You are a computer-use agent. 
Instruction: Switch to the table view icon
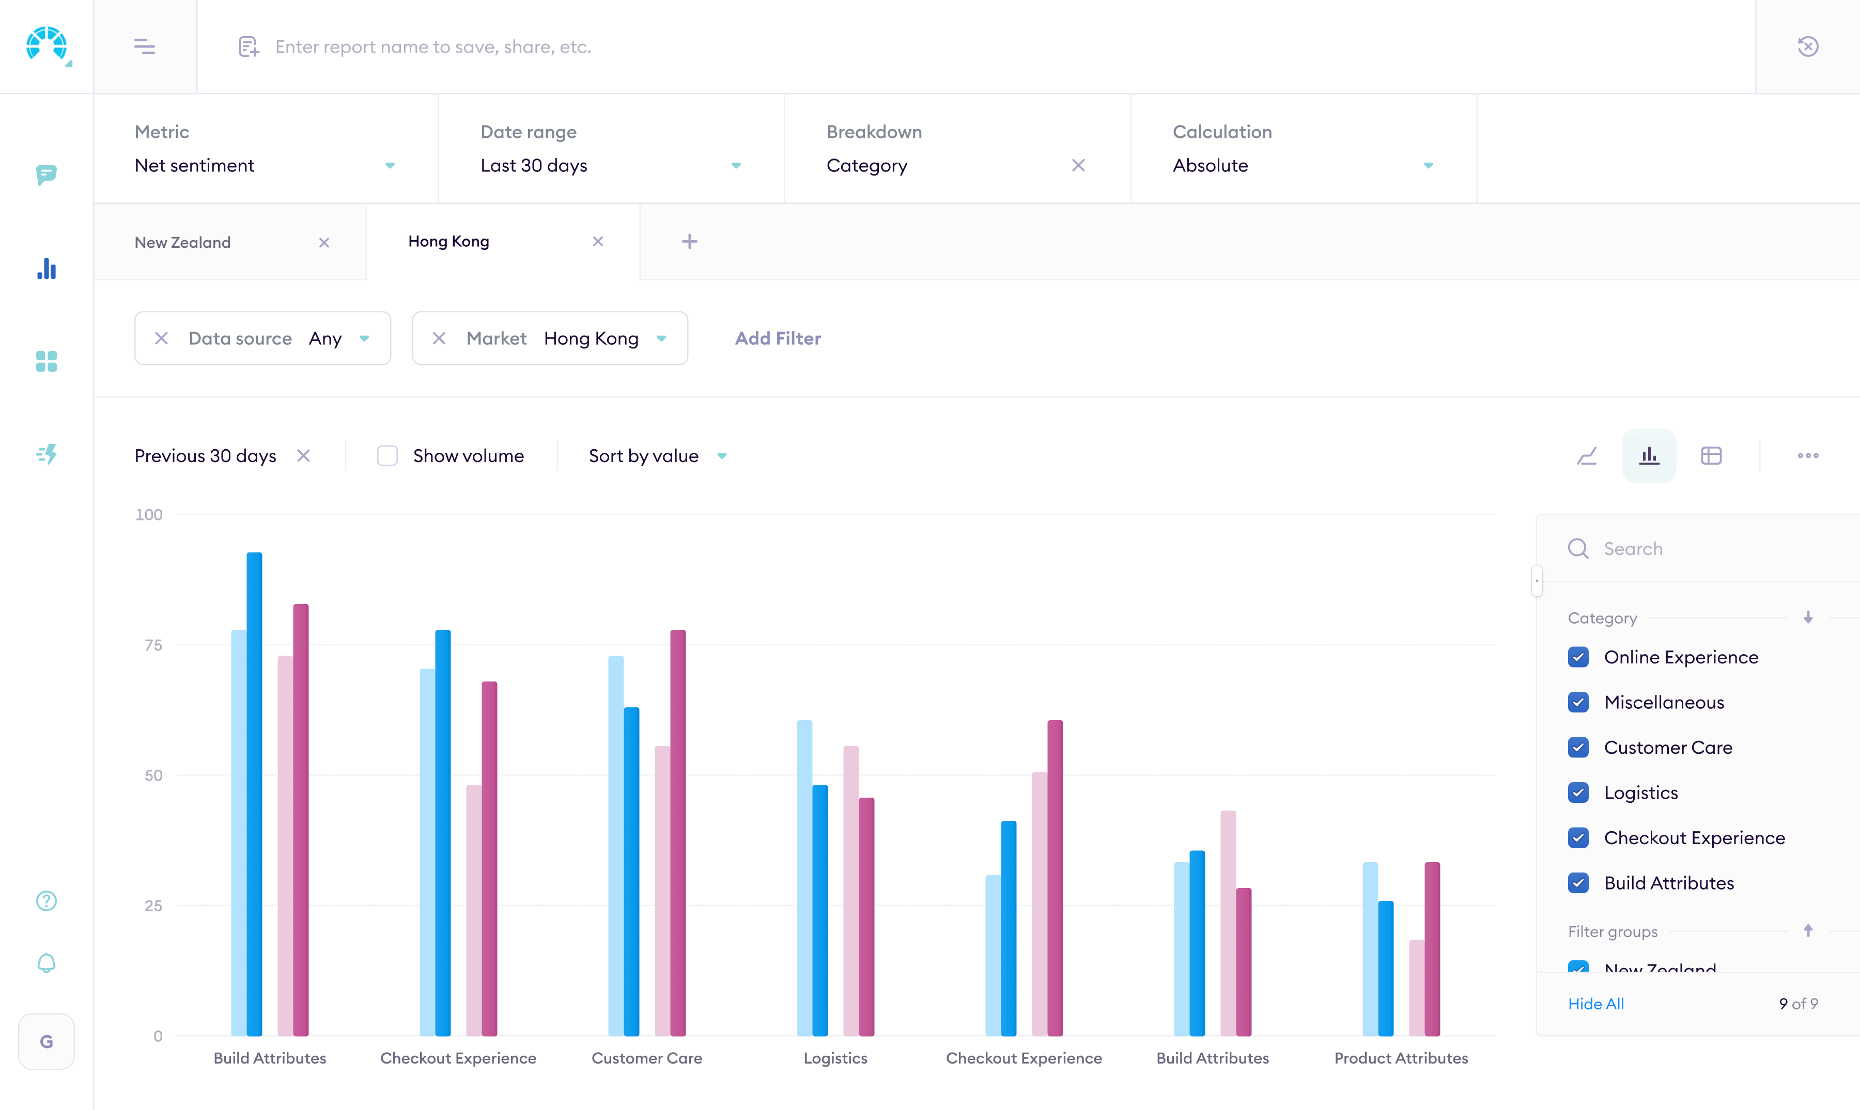(x=1712, y=455)
